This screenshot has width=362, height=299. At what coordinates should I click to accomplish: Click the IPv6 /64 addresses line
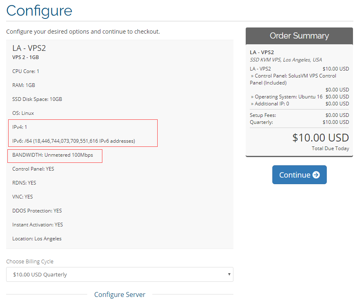coord(74,141)
